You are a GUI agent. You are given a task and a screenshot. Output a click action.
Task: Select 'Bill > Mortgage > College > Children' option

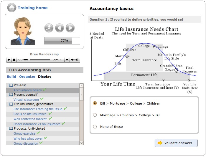pos(95,103)
